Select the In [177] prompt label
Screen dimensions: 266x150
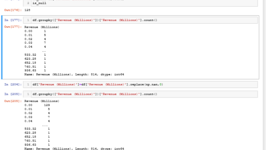pyautogui.click(x=13, y=20)
